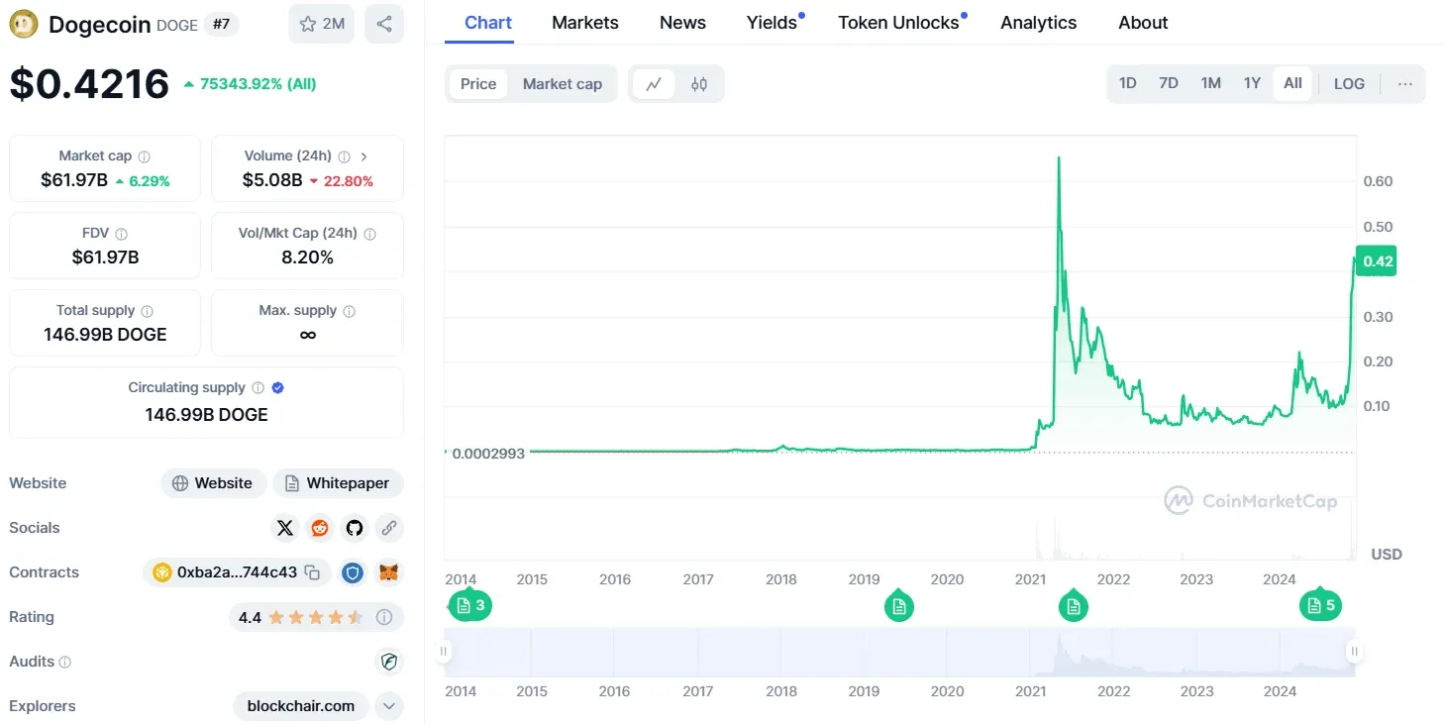The image size is (1445, 724).
Task: Click the $5.08B volume value
Action: [x=272, y=180]
